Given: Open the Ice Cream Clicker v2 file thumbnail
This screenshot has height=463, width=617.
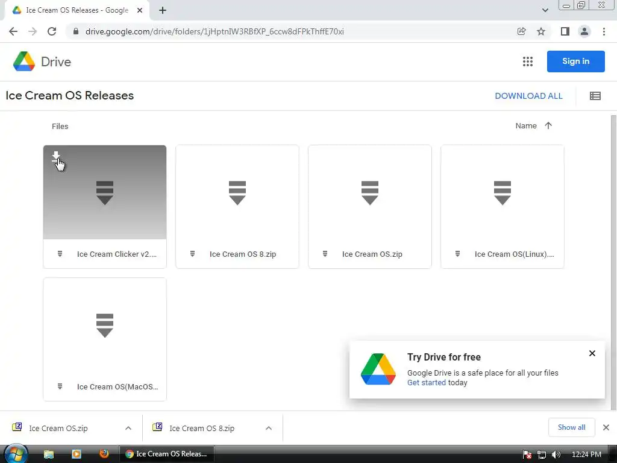Looking at the screenshot, I should coord(105,192).
